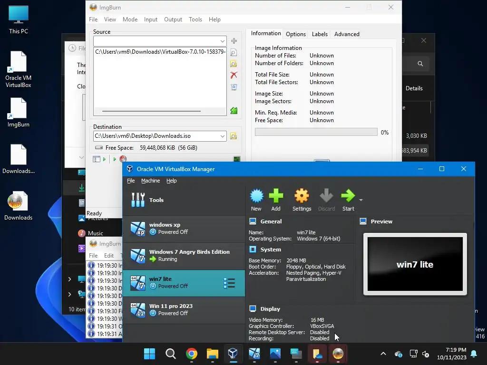Select the Tools entry in VirtualBox
The image size is (487, 365).
coord(184,200)
